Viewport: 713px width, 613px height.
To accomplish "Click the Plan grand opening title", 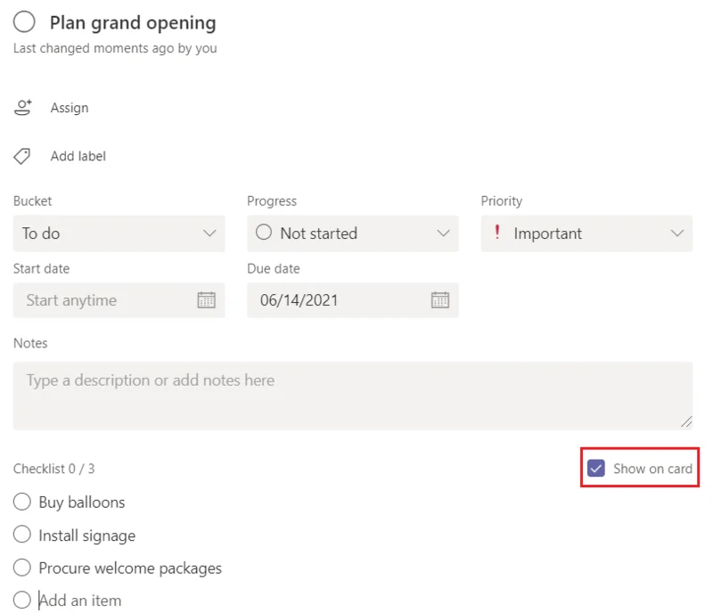I will [133, 23].
